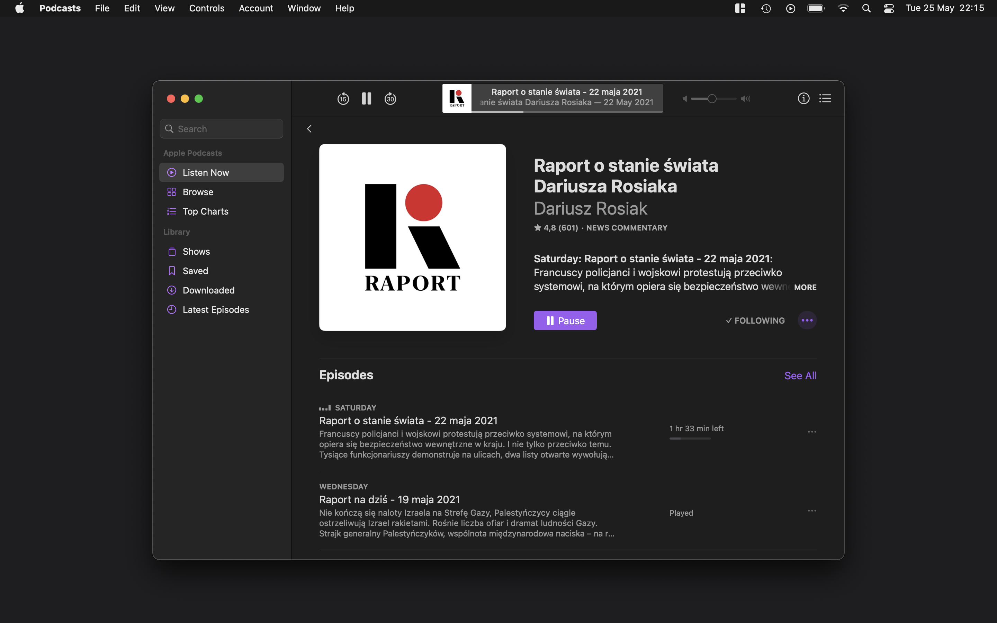Open the Window menu
The height and width of the screenshot is (623, 997).
[x=304, y=8]
